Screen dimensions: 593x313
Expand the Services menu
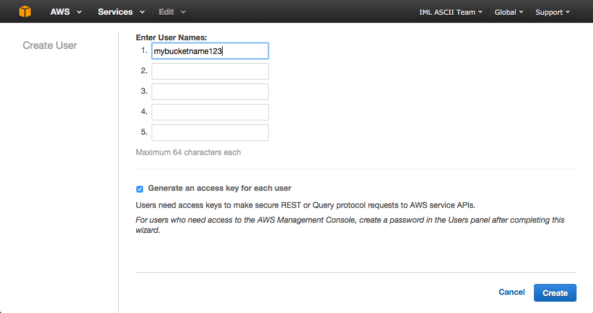click(x=121, y=12)
